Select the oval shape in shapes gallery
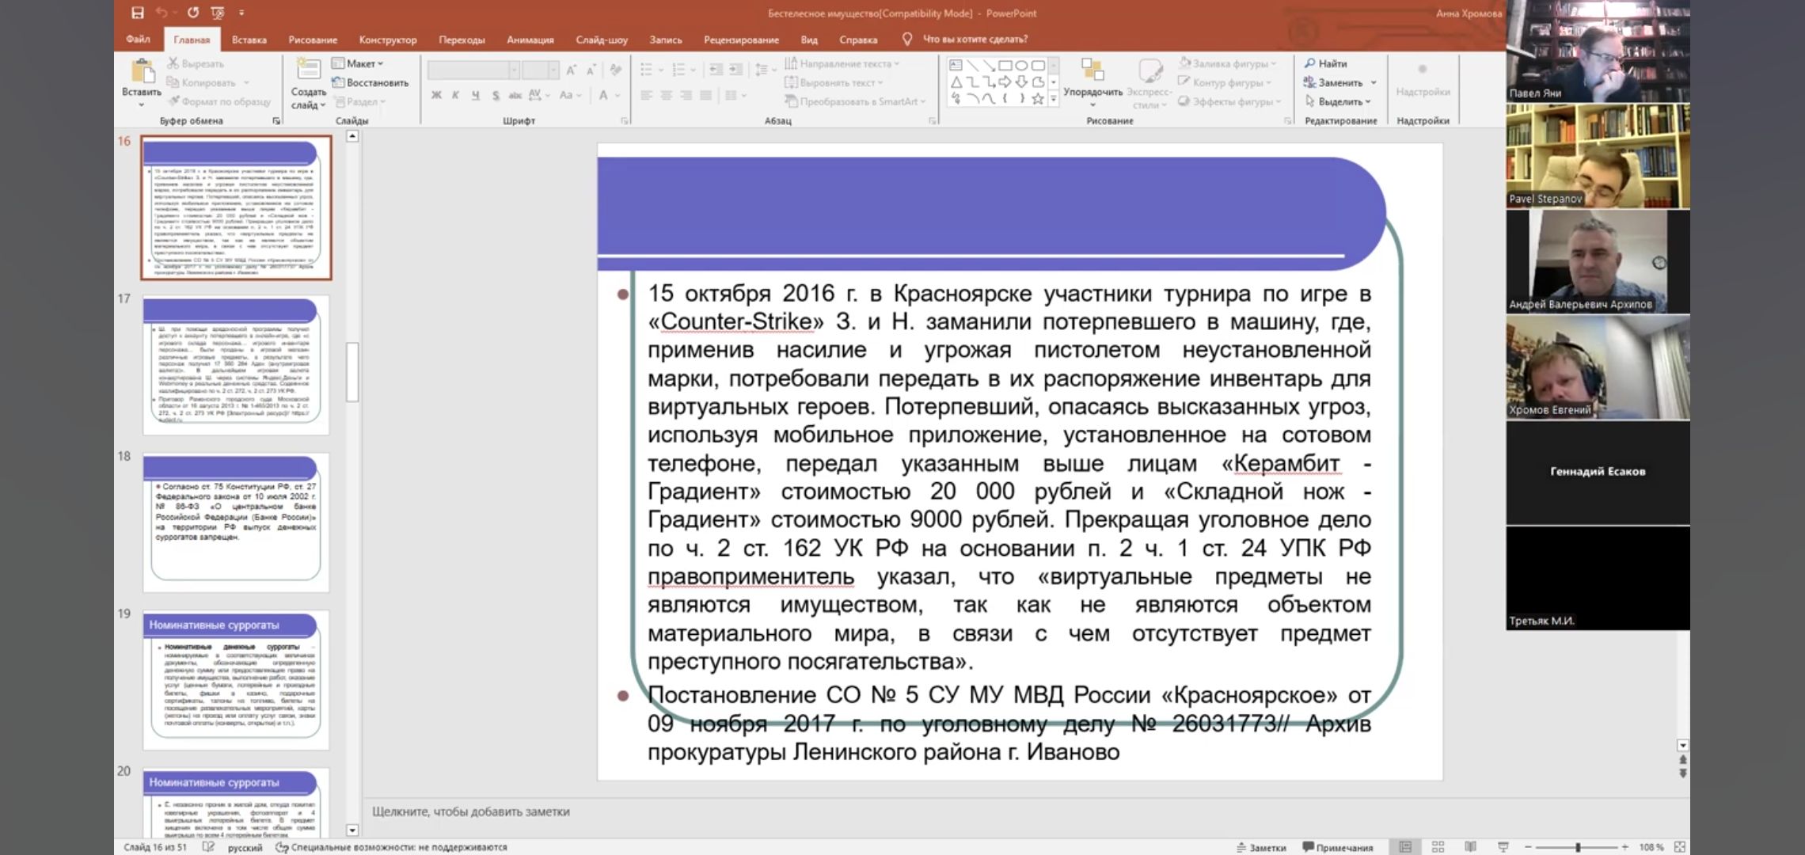This screenshot has width=1805, height=855. 1022,65
